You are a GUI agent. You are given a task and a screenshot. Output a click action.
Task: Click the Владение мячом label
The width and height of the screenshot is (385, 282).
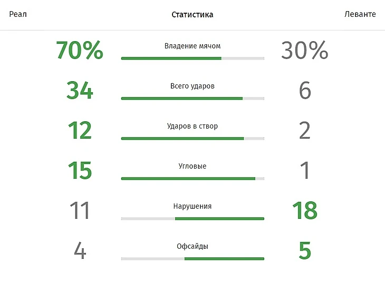[192, 46]
